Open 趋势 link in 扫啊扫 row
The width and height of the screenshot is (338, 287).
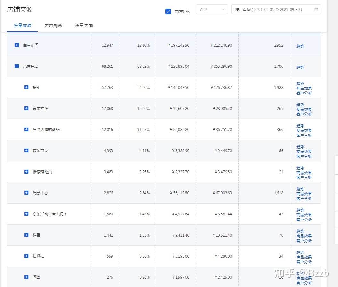300,252
